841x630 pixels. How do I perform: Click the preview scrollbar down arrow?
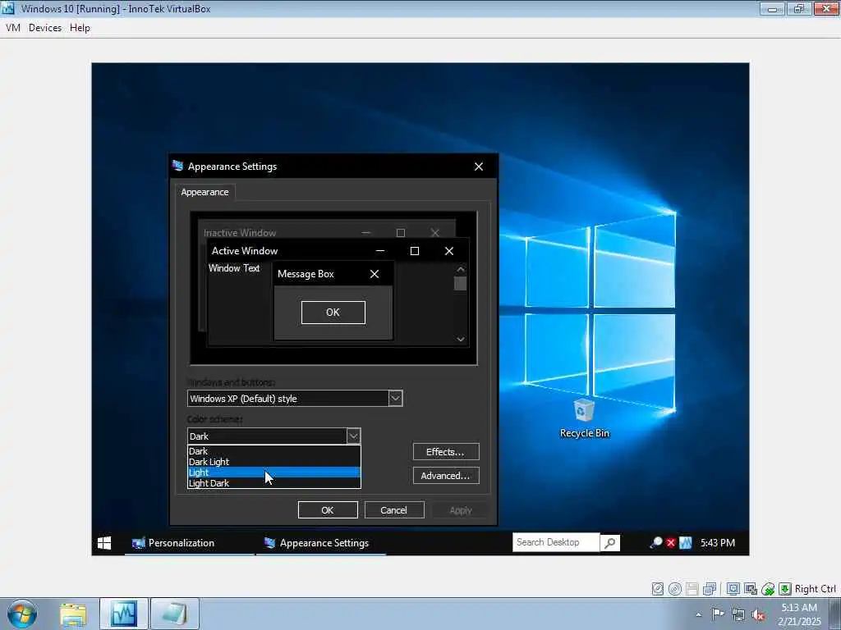460,339
